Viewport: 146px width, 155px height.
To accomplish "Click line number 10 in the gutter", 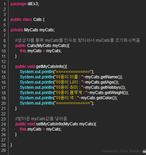I will point(3,51).
